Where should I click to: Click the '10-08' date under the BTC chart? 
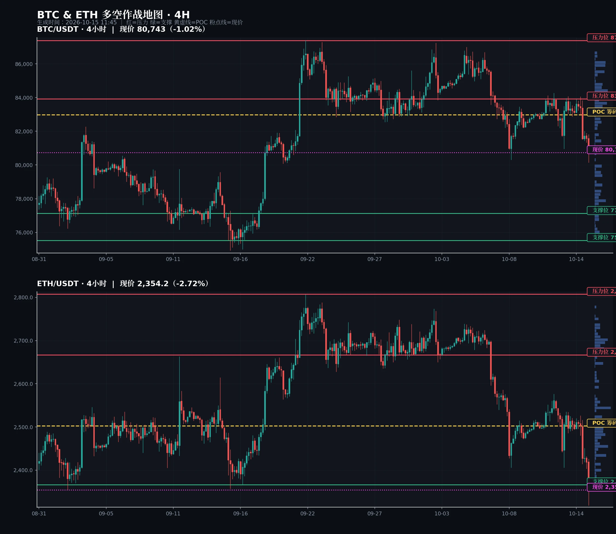point(509,259)
